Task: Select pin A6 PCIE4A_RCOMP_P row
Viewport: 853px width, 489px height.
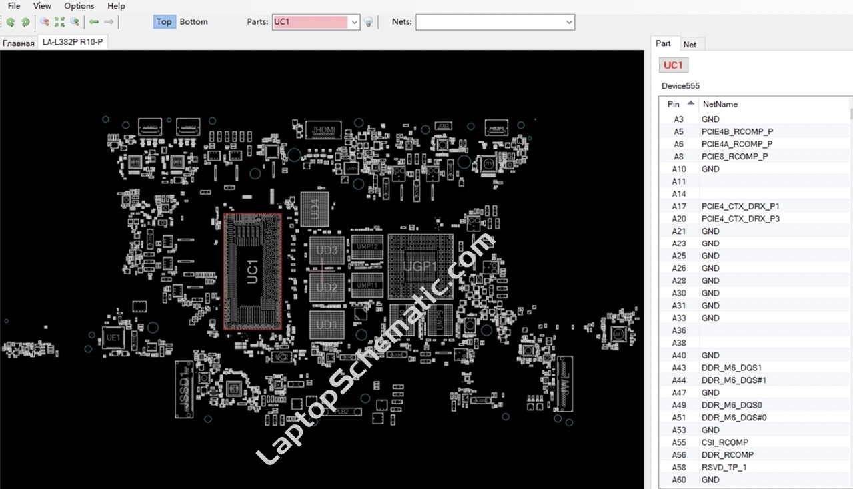Action: (754, 144)
